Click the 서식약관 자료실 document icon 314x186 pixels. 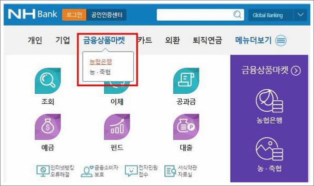(x=170, y=171)
